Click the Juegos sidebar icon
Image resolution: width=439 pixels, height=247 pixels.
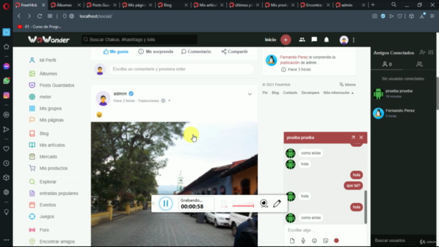coord(32,217)
